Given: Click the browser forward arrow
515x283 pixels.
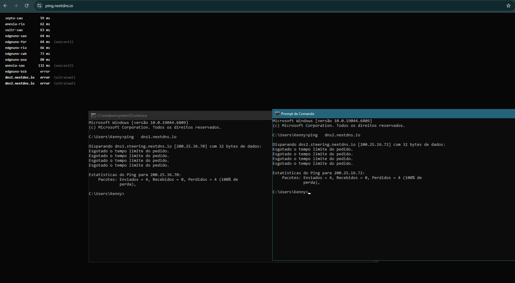Looking at the screenshot, I should point(16,6).
